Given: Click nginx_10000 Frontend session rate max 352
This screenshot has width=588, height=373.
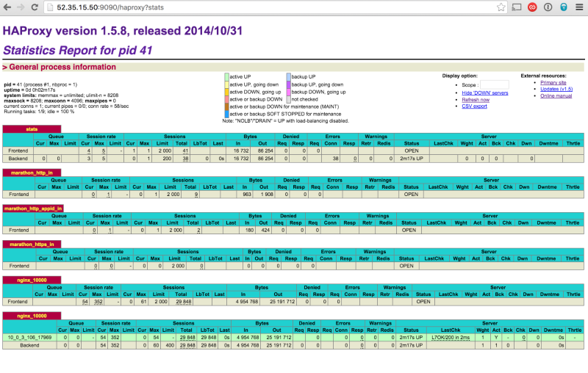Looking at the screenshot, I should pyautogui.click(x=98, y=302).
